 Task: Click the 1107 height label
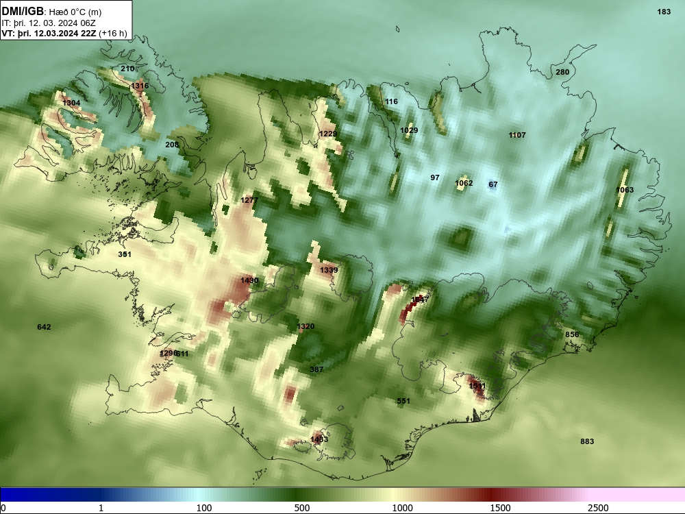(x=516, y=135)
